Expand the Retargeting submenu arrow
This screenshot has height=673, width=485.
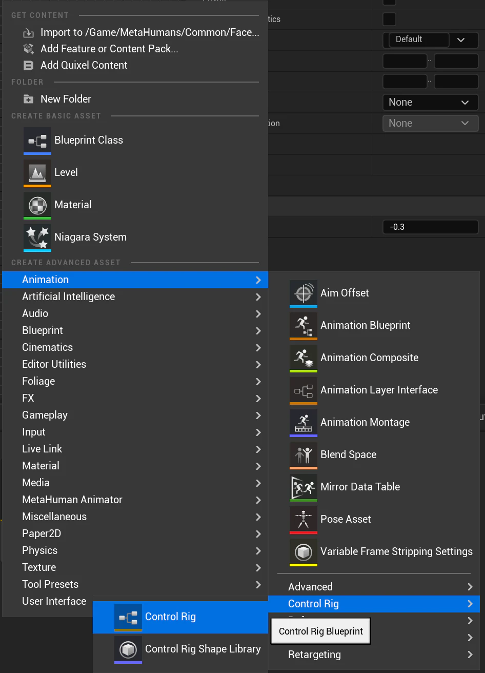(470, 655)
